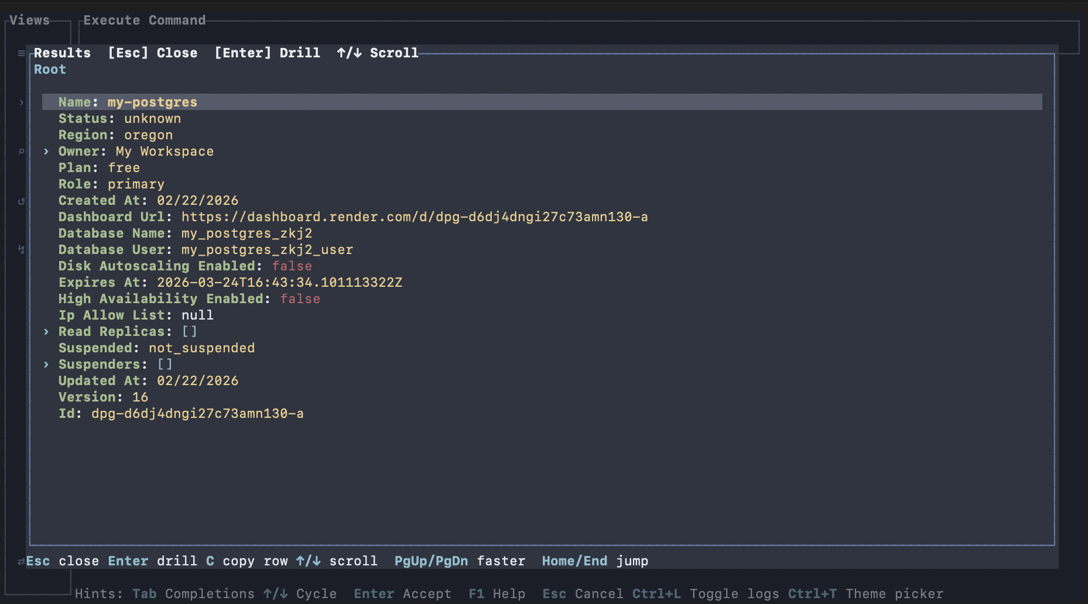Switch to the Results tab
The width and height of the screenshot is (1088, 604).
click(62, 53)
